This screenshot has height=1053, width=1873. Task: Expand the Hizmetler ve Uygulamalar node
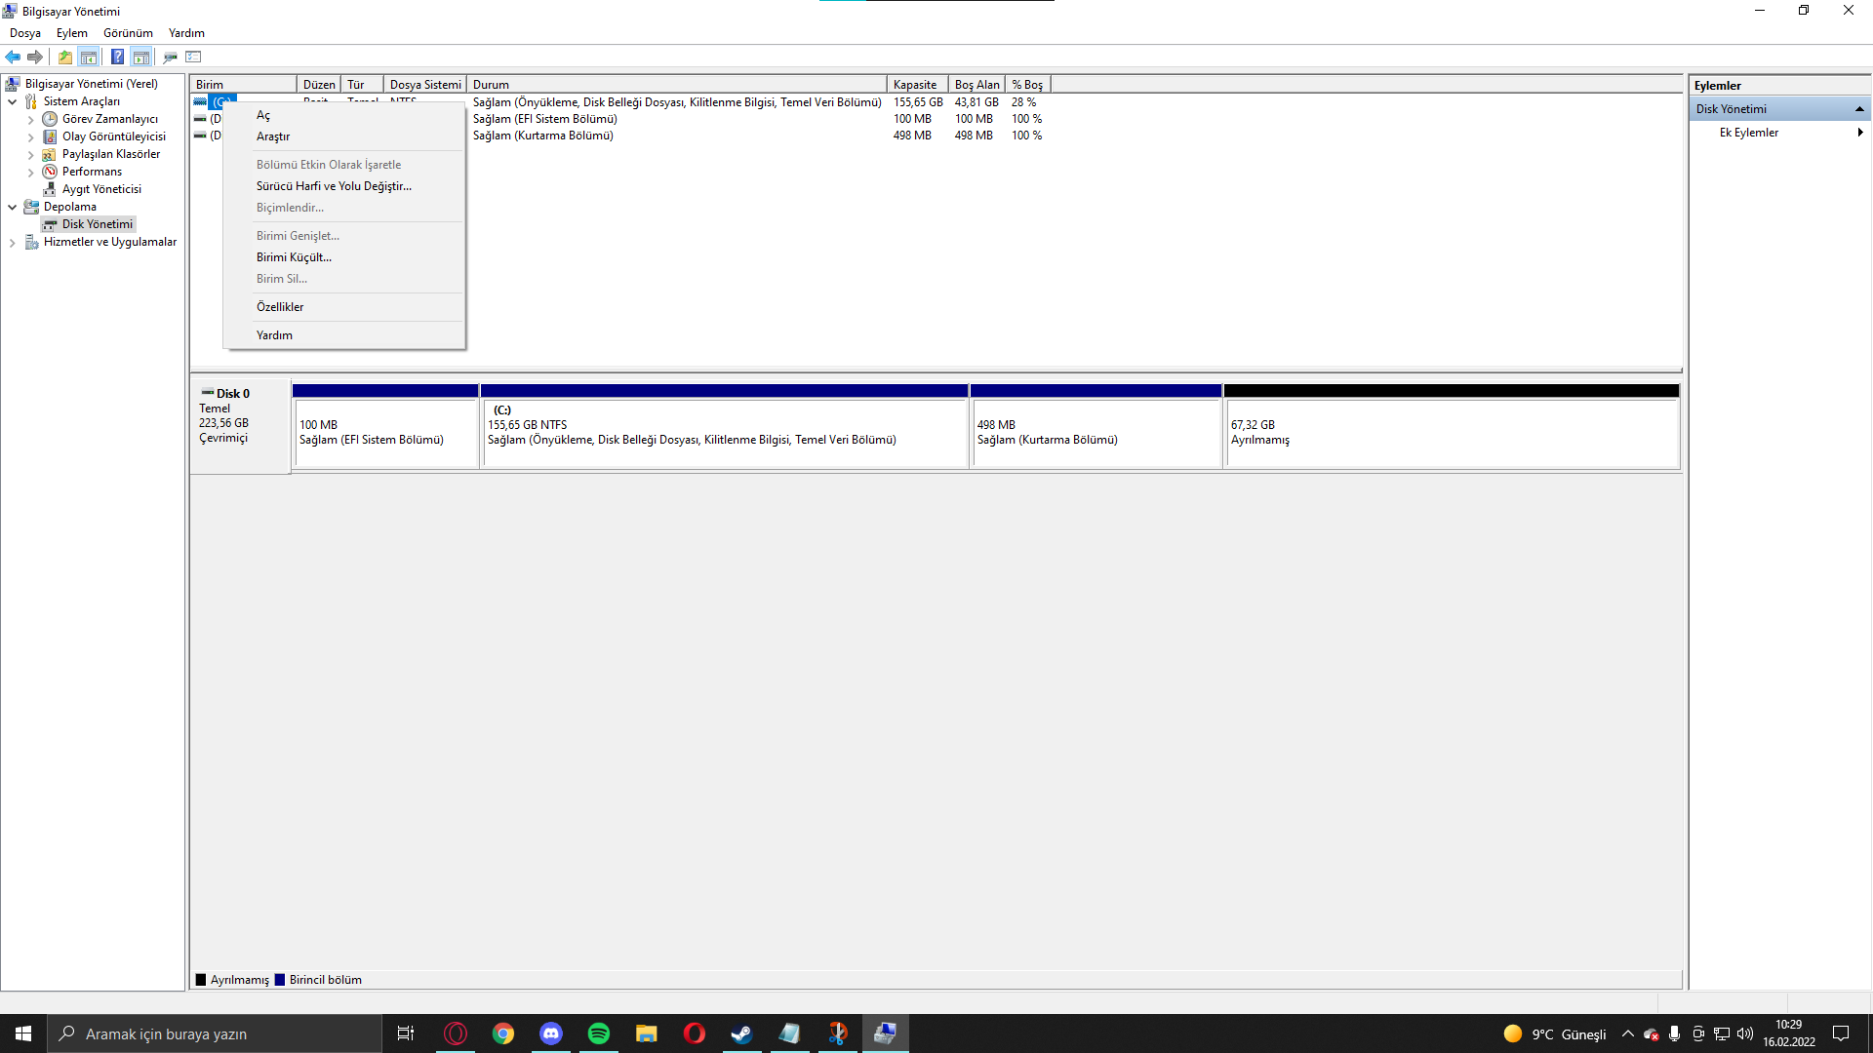[12, 242]
